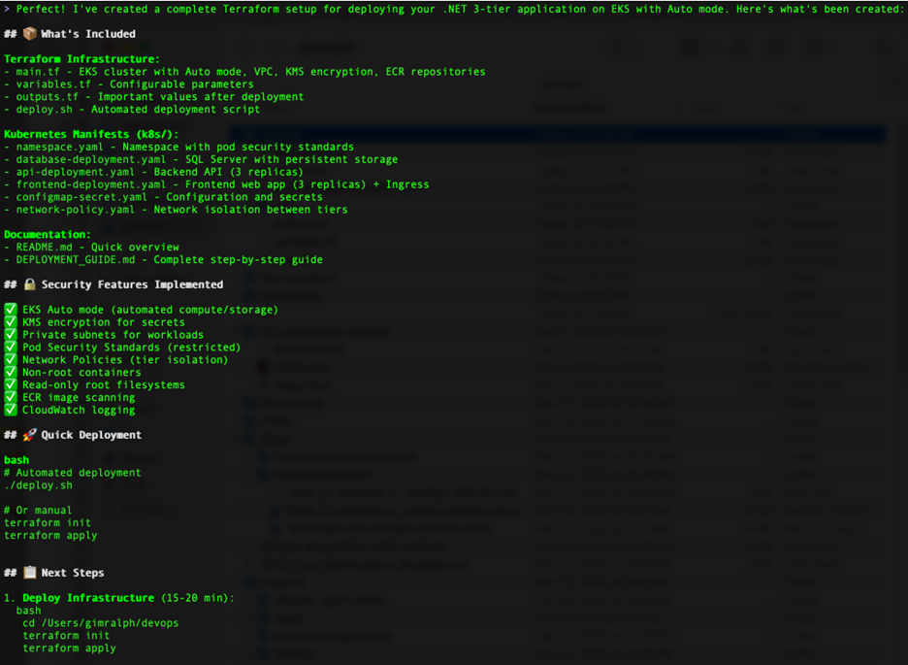Click the lock emoji beside Security Features
The height and width of the screenshot is (665, 908).
click(x=29, y=284)
